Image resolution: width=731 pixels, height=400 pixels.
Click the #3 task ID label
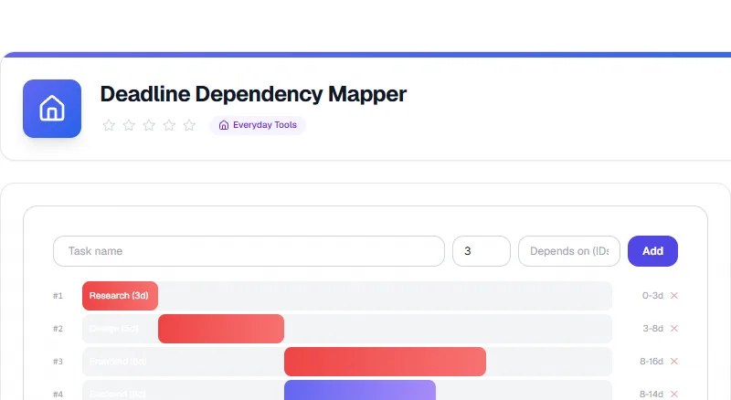(58, 362)
